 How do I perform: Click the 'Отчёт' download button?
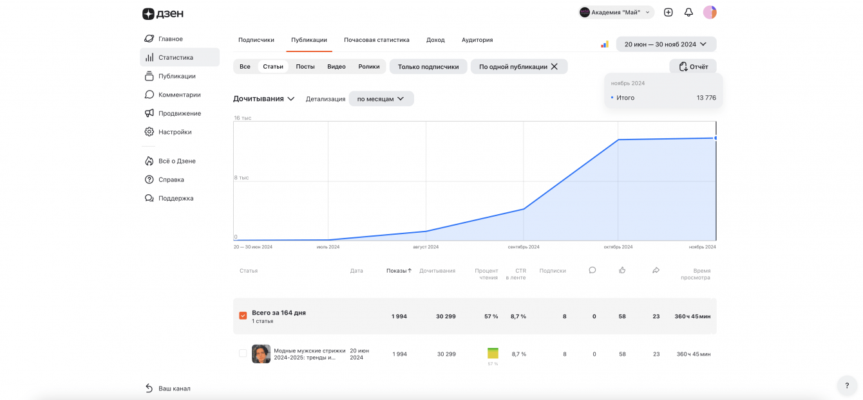click(693, 66)
